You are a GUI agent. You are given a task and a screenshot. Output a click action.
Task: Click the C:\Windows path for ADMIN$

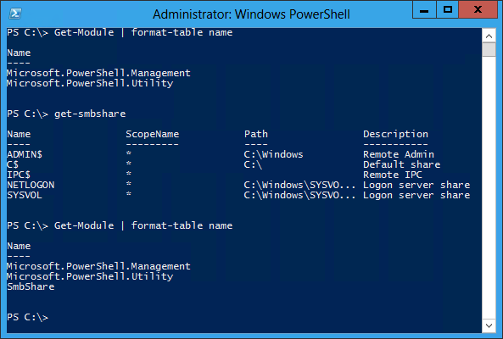[x=273, y=154]
